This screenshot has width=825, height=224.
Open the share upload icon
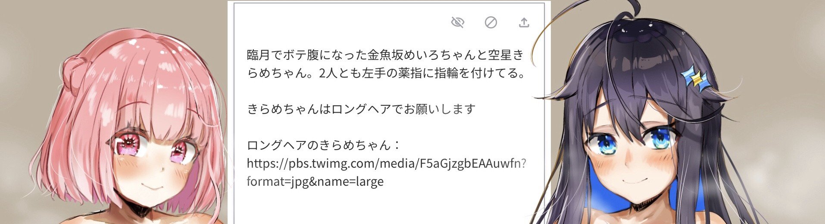tap(524, 22)
